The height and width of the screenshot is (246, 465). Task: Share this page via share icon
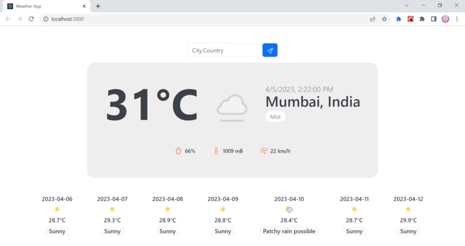tap(373, 19)
